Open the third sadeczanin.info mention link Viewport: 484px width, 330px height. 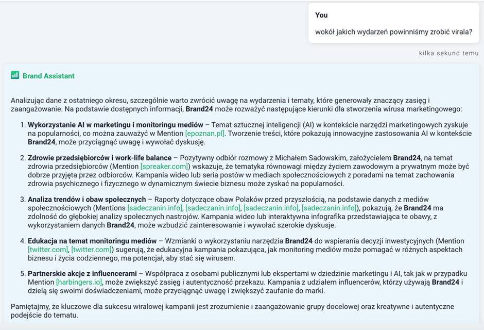[x=271, y=208]
